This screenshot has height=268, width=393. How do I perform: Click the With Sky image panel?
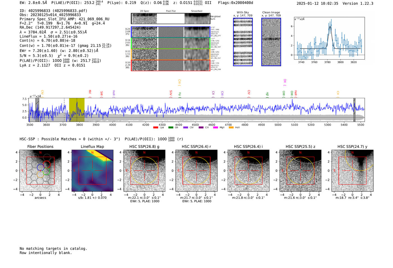point(243,42)
